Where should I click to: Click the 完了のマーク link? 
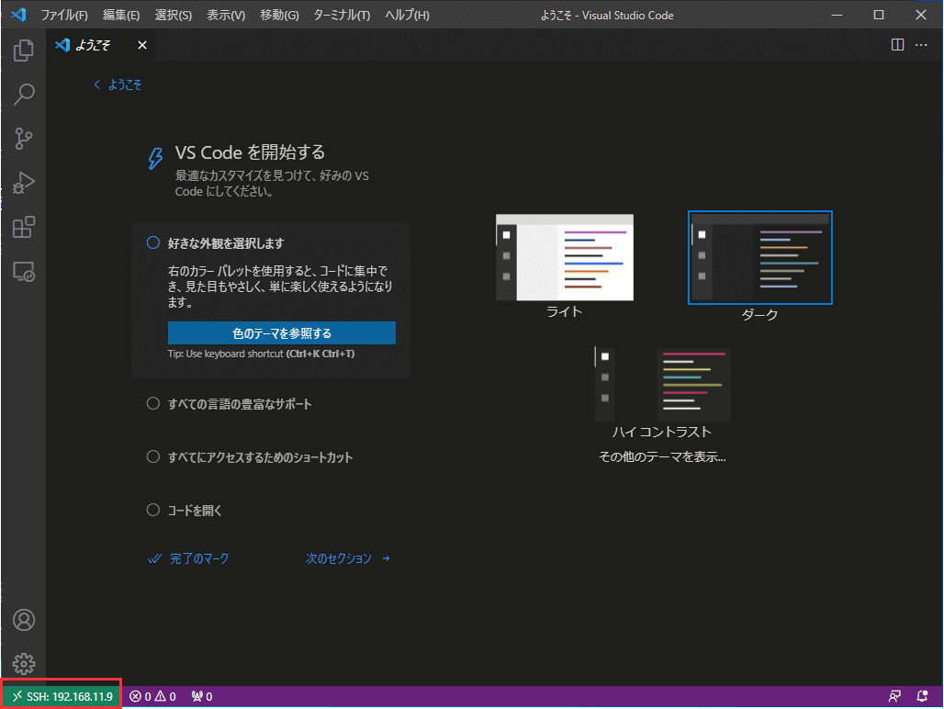pyautogui.click(x=188, y=558)
